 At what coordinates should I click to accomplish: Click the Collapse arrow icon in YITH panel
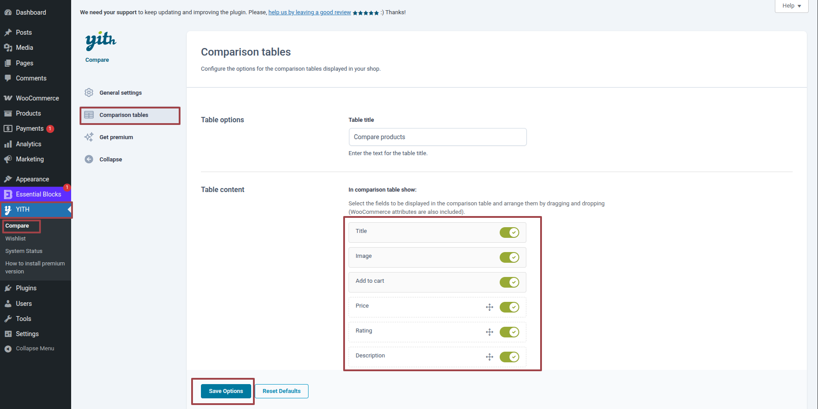pos(89,159)
